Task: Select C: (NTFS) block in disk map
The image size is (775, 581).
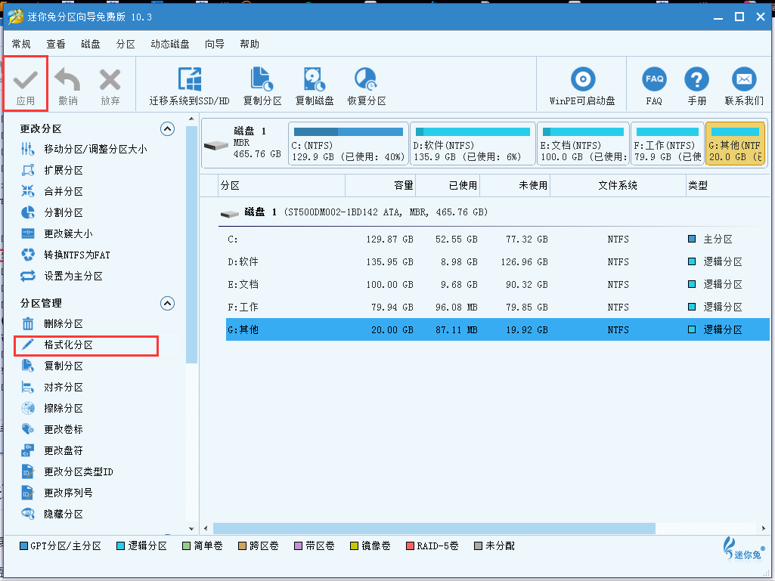Action: click(349, 144)
